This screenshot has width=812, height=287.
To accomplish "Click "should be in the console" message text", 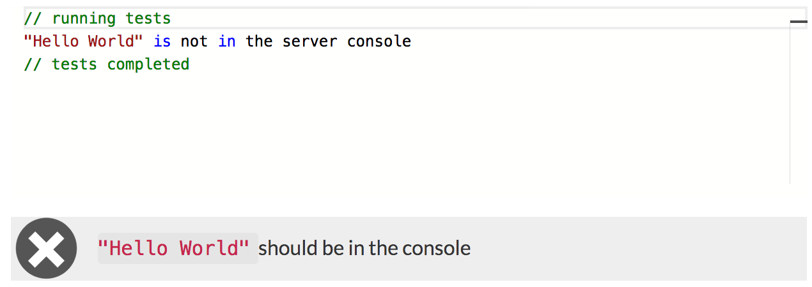I will pos(364,248).
